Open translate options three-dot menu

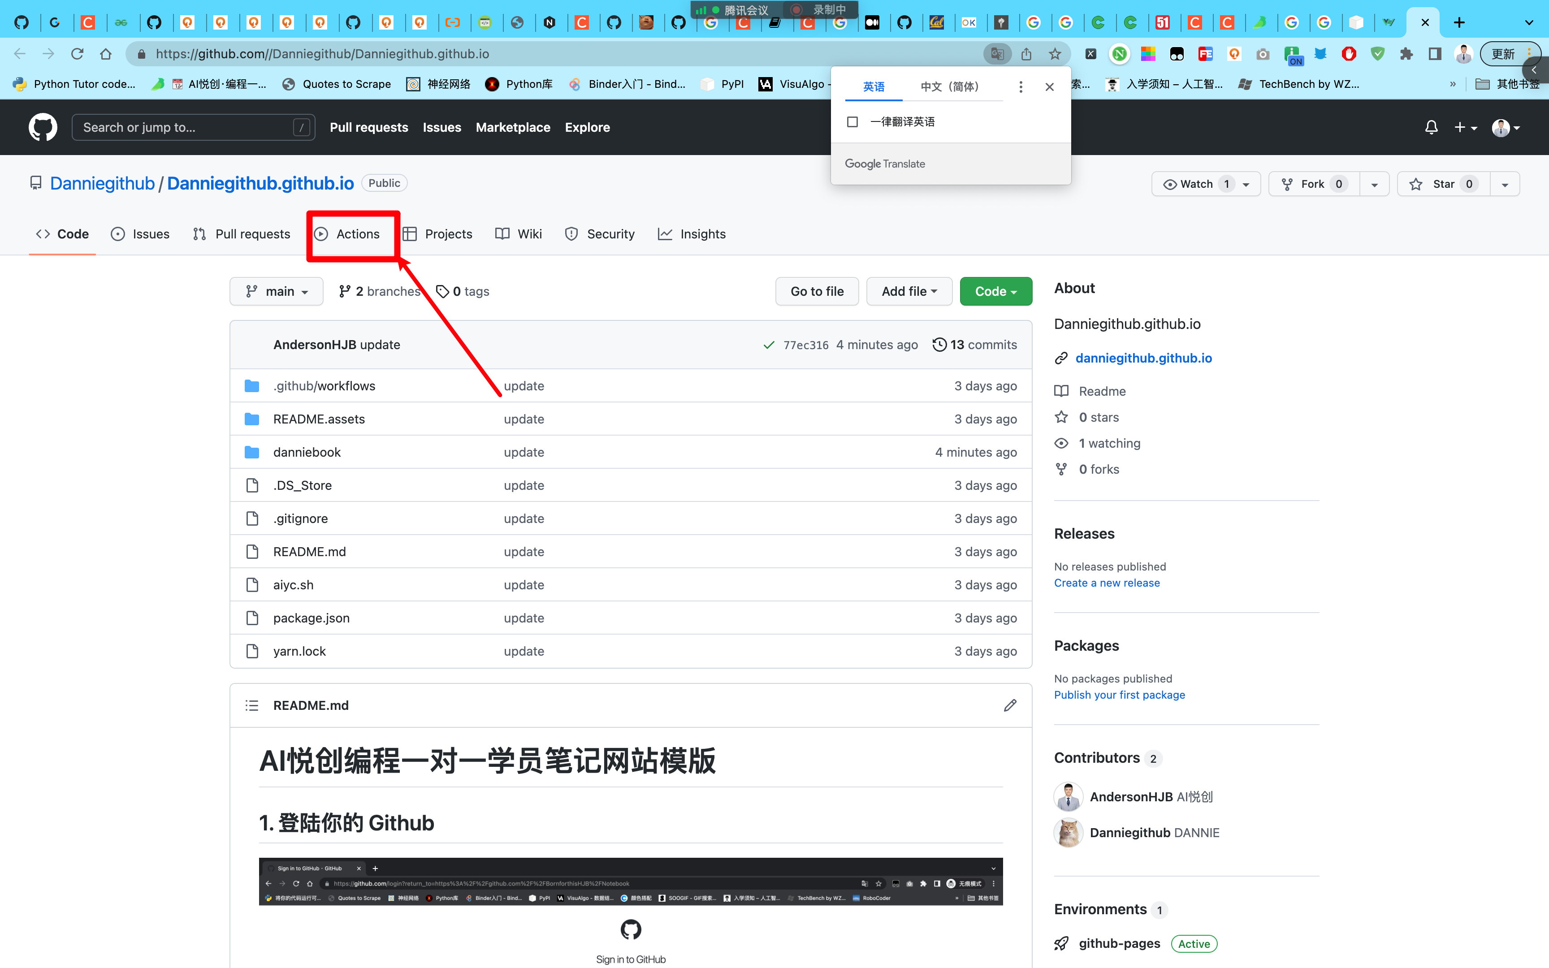(x=1020, y=86)
